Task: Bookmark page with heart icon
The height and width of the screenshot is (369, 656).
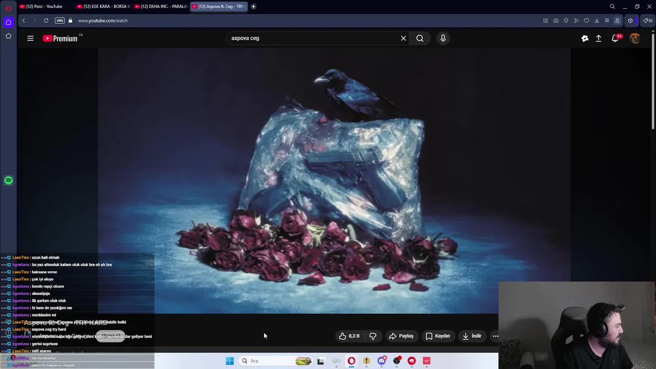Action: [x=587, y=20]
